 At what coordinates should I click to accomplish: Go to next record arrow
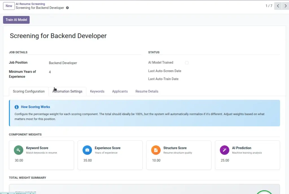[x=286, y=6]
